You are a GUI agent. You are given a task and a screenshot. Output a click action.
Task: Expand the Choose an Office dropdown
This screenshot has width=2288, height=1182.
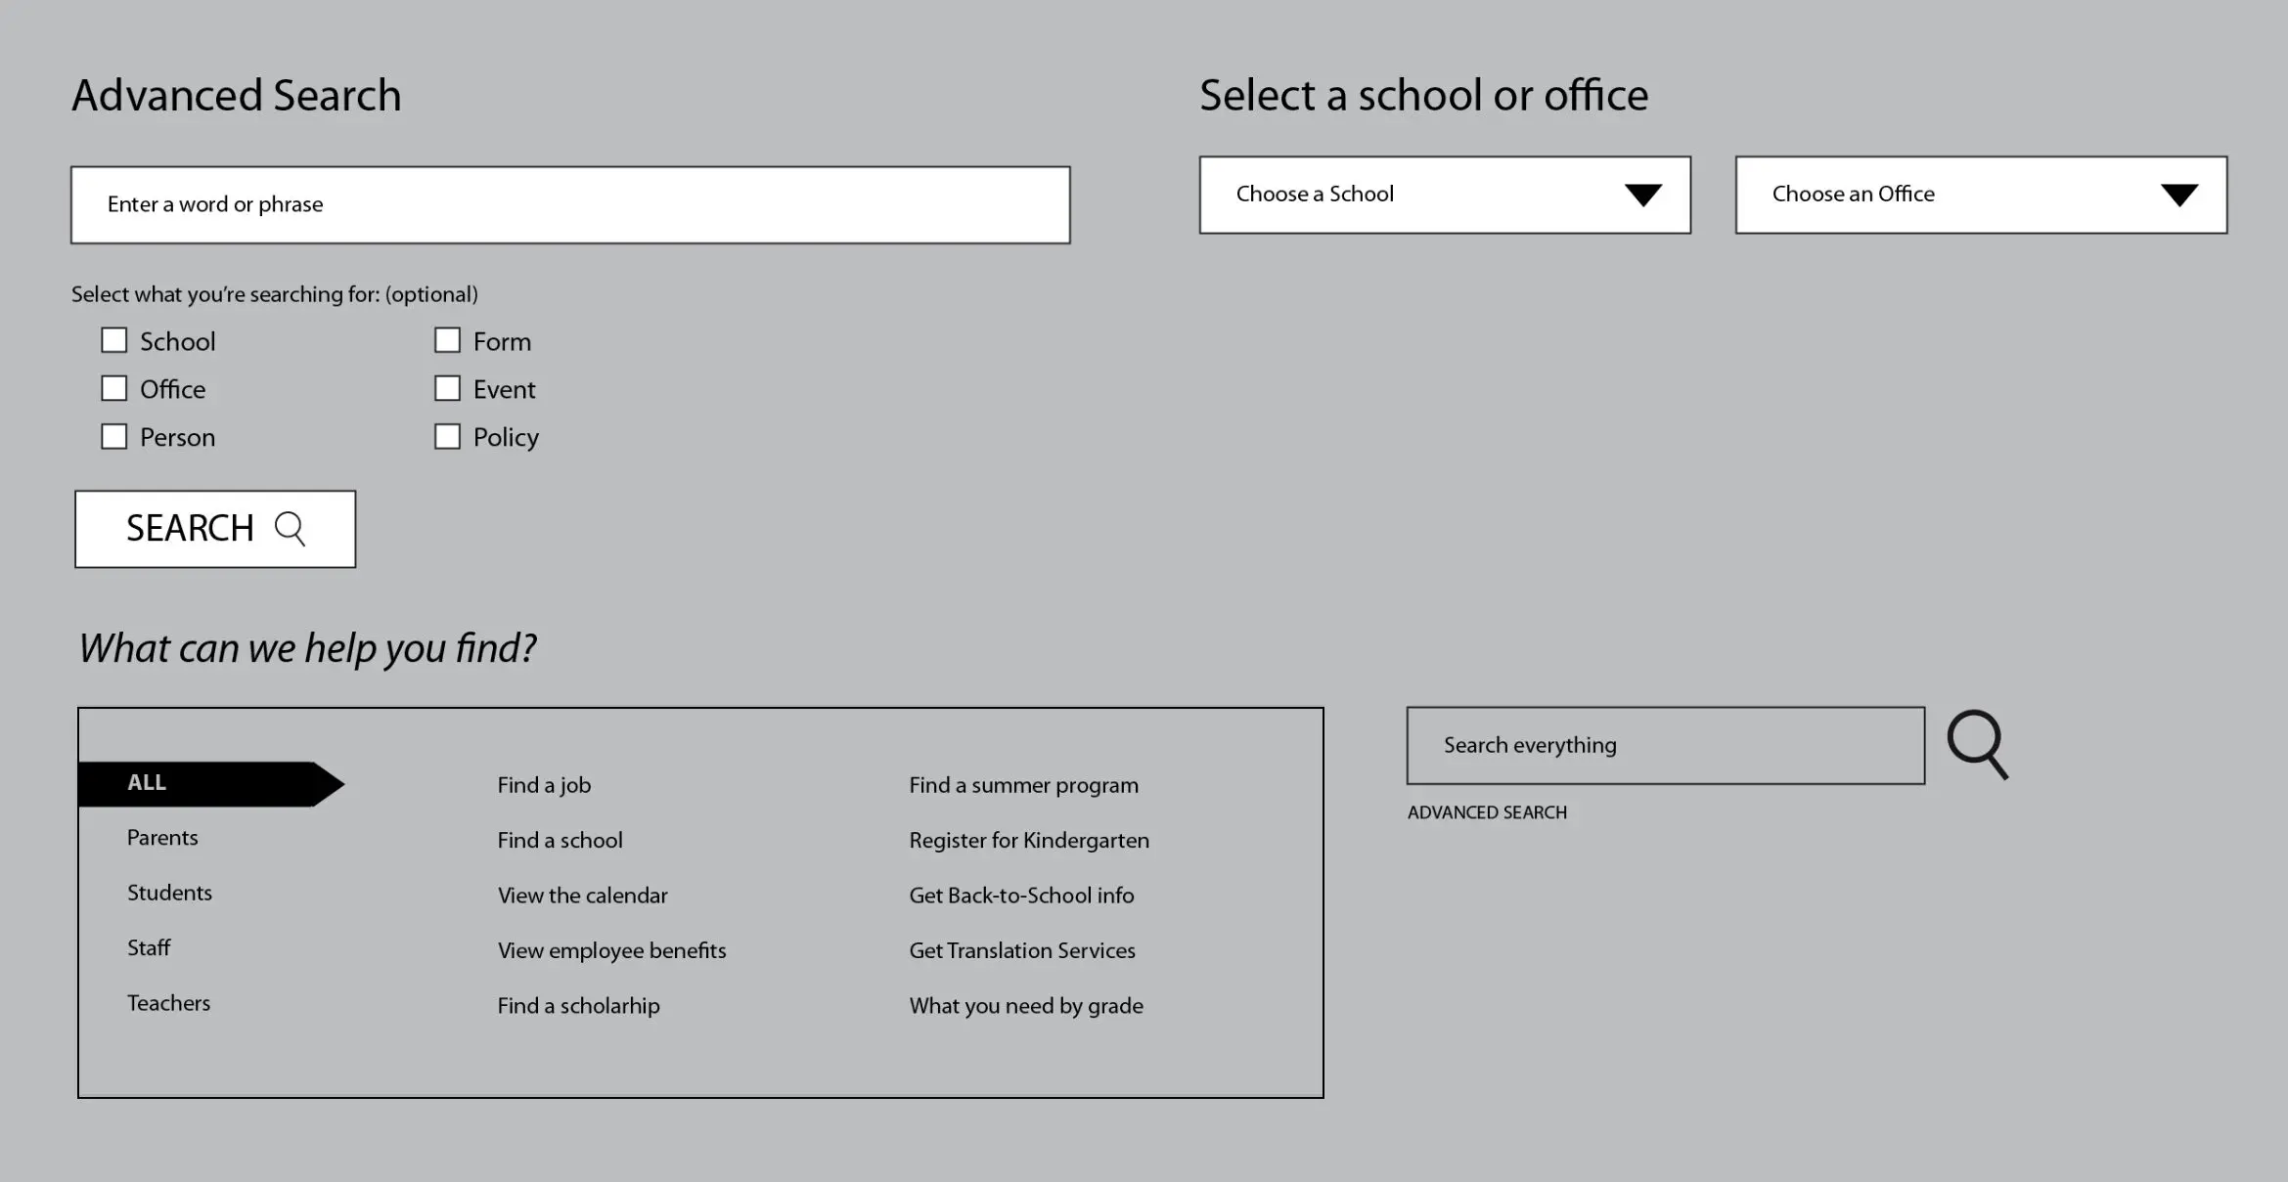[1980, 195]
